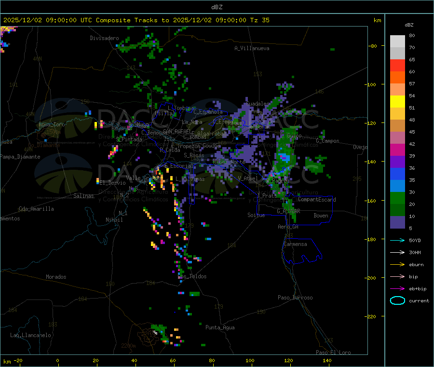Click the 'A_Villanueva' map label
Screen dimensions: 434x367
pyautogui.click(x=252, y=48)
